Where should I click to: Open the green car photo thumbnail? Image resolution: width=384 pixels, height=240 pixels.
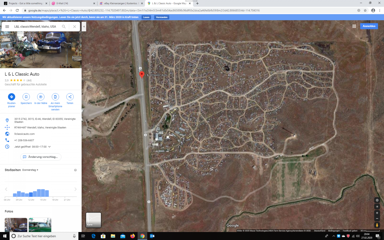coord(40,225)
